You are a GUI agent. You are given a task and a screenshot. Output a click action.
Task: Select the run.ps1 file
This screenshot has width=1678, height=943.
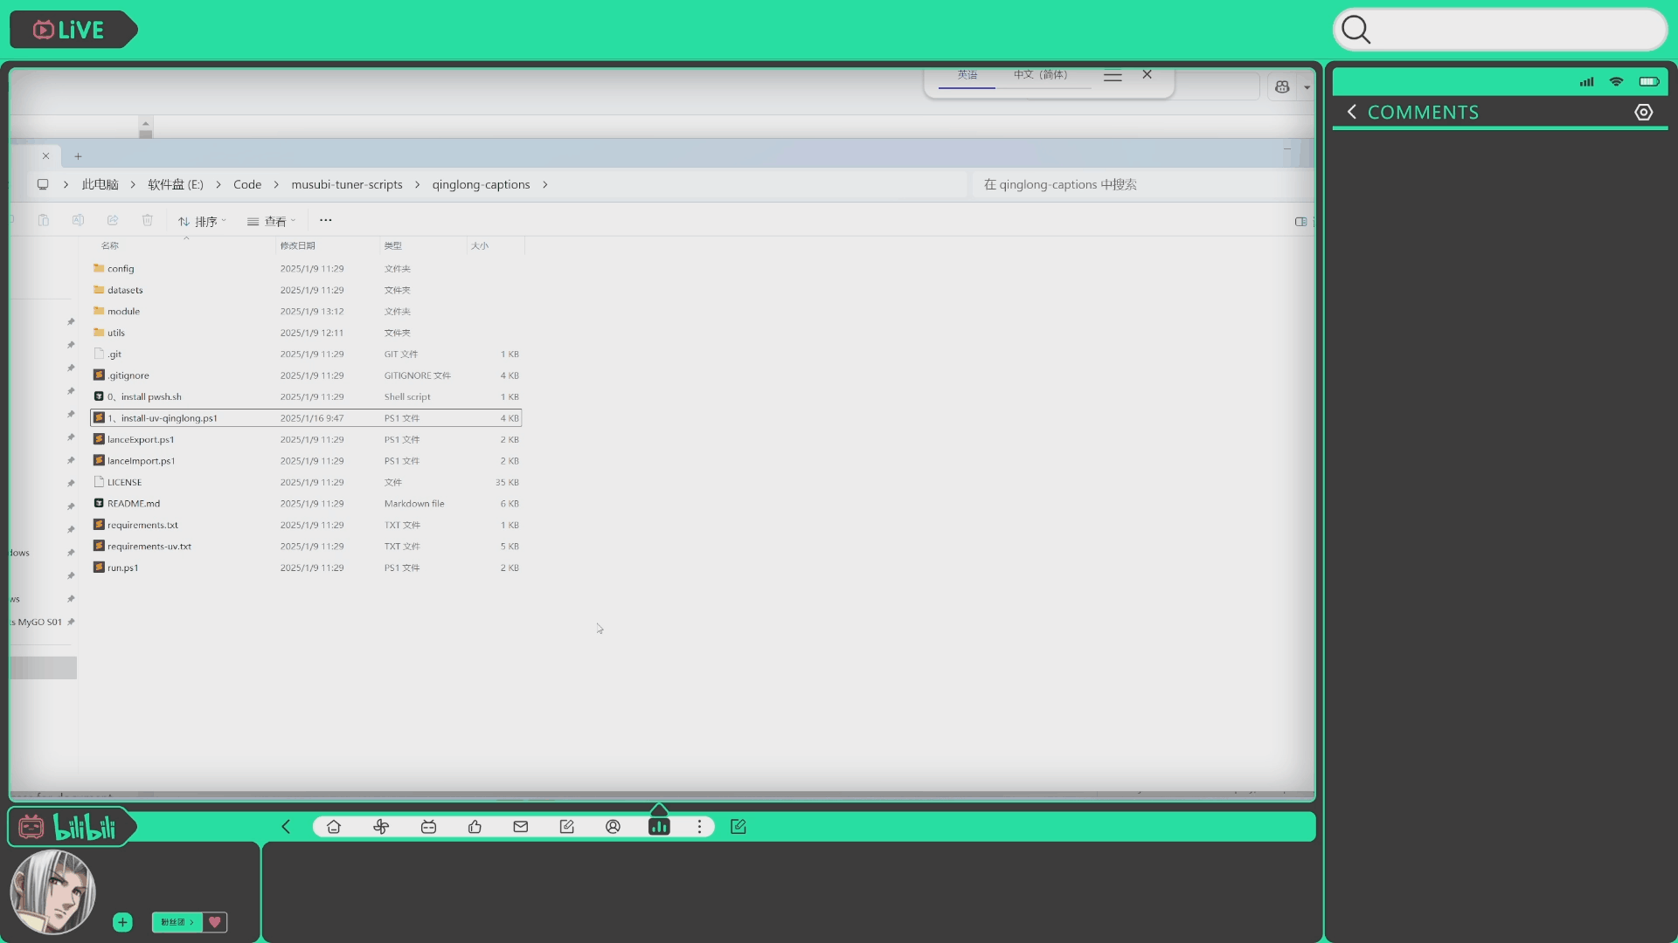(123, 568)
